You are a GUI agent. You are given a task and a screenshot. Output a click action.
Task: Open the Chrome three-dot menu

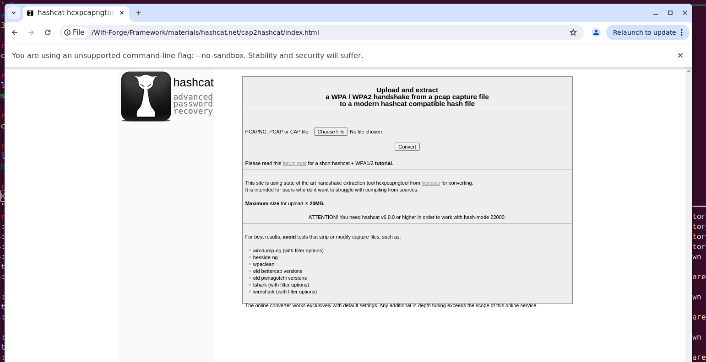[682, 32]
